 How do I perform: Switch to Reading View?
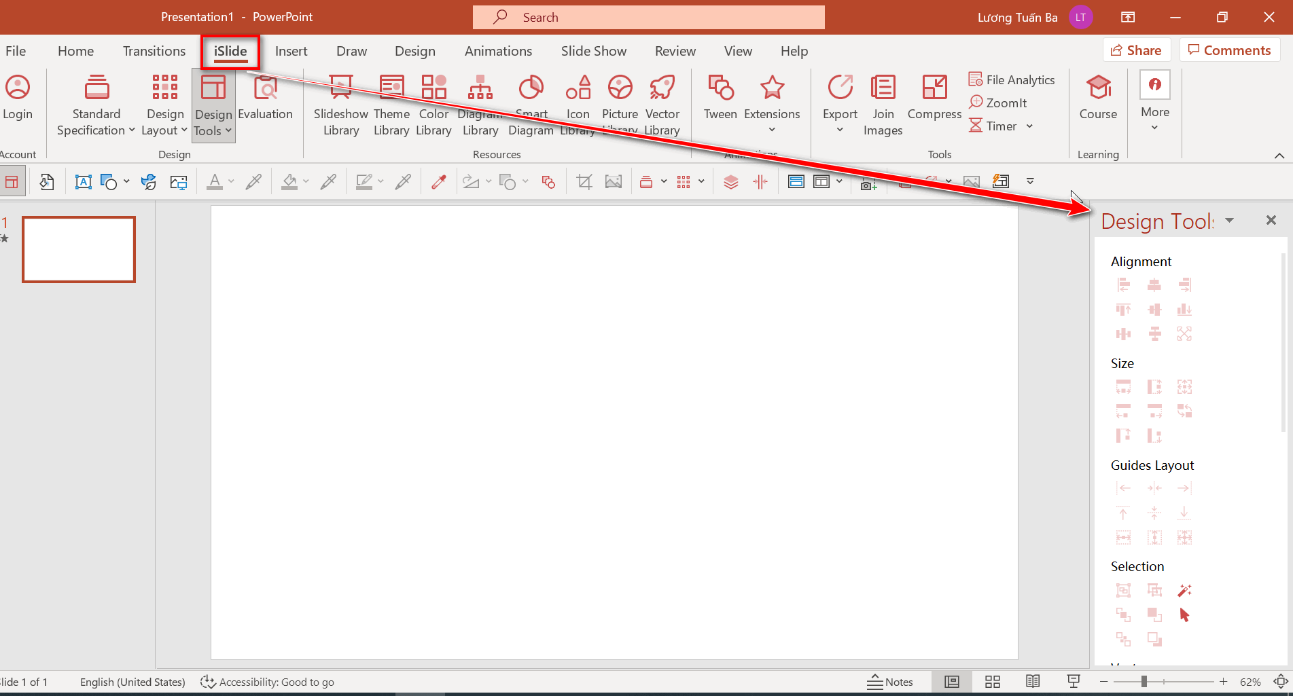[1032, 681]
